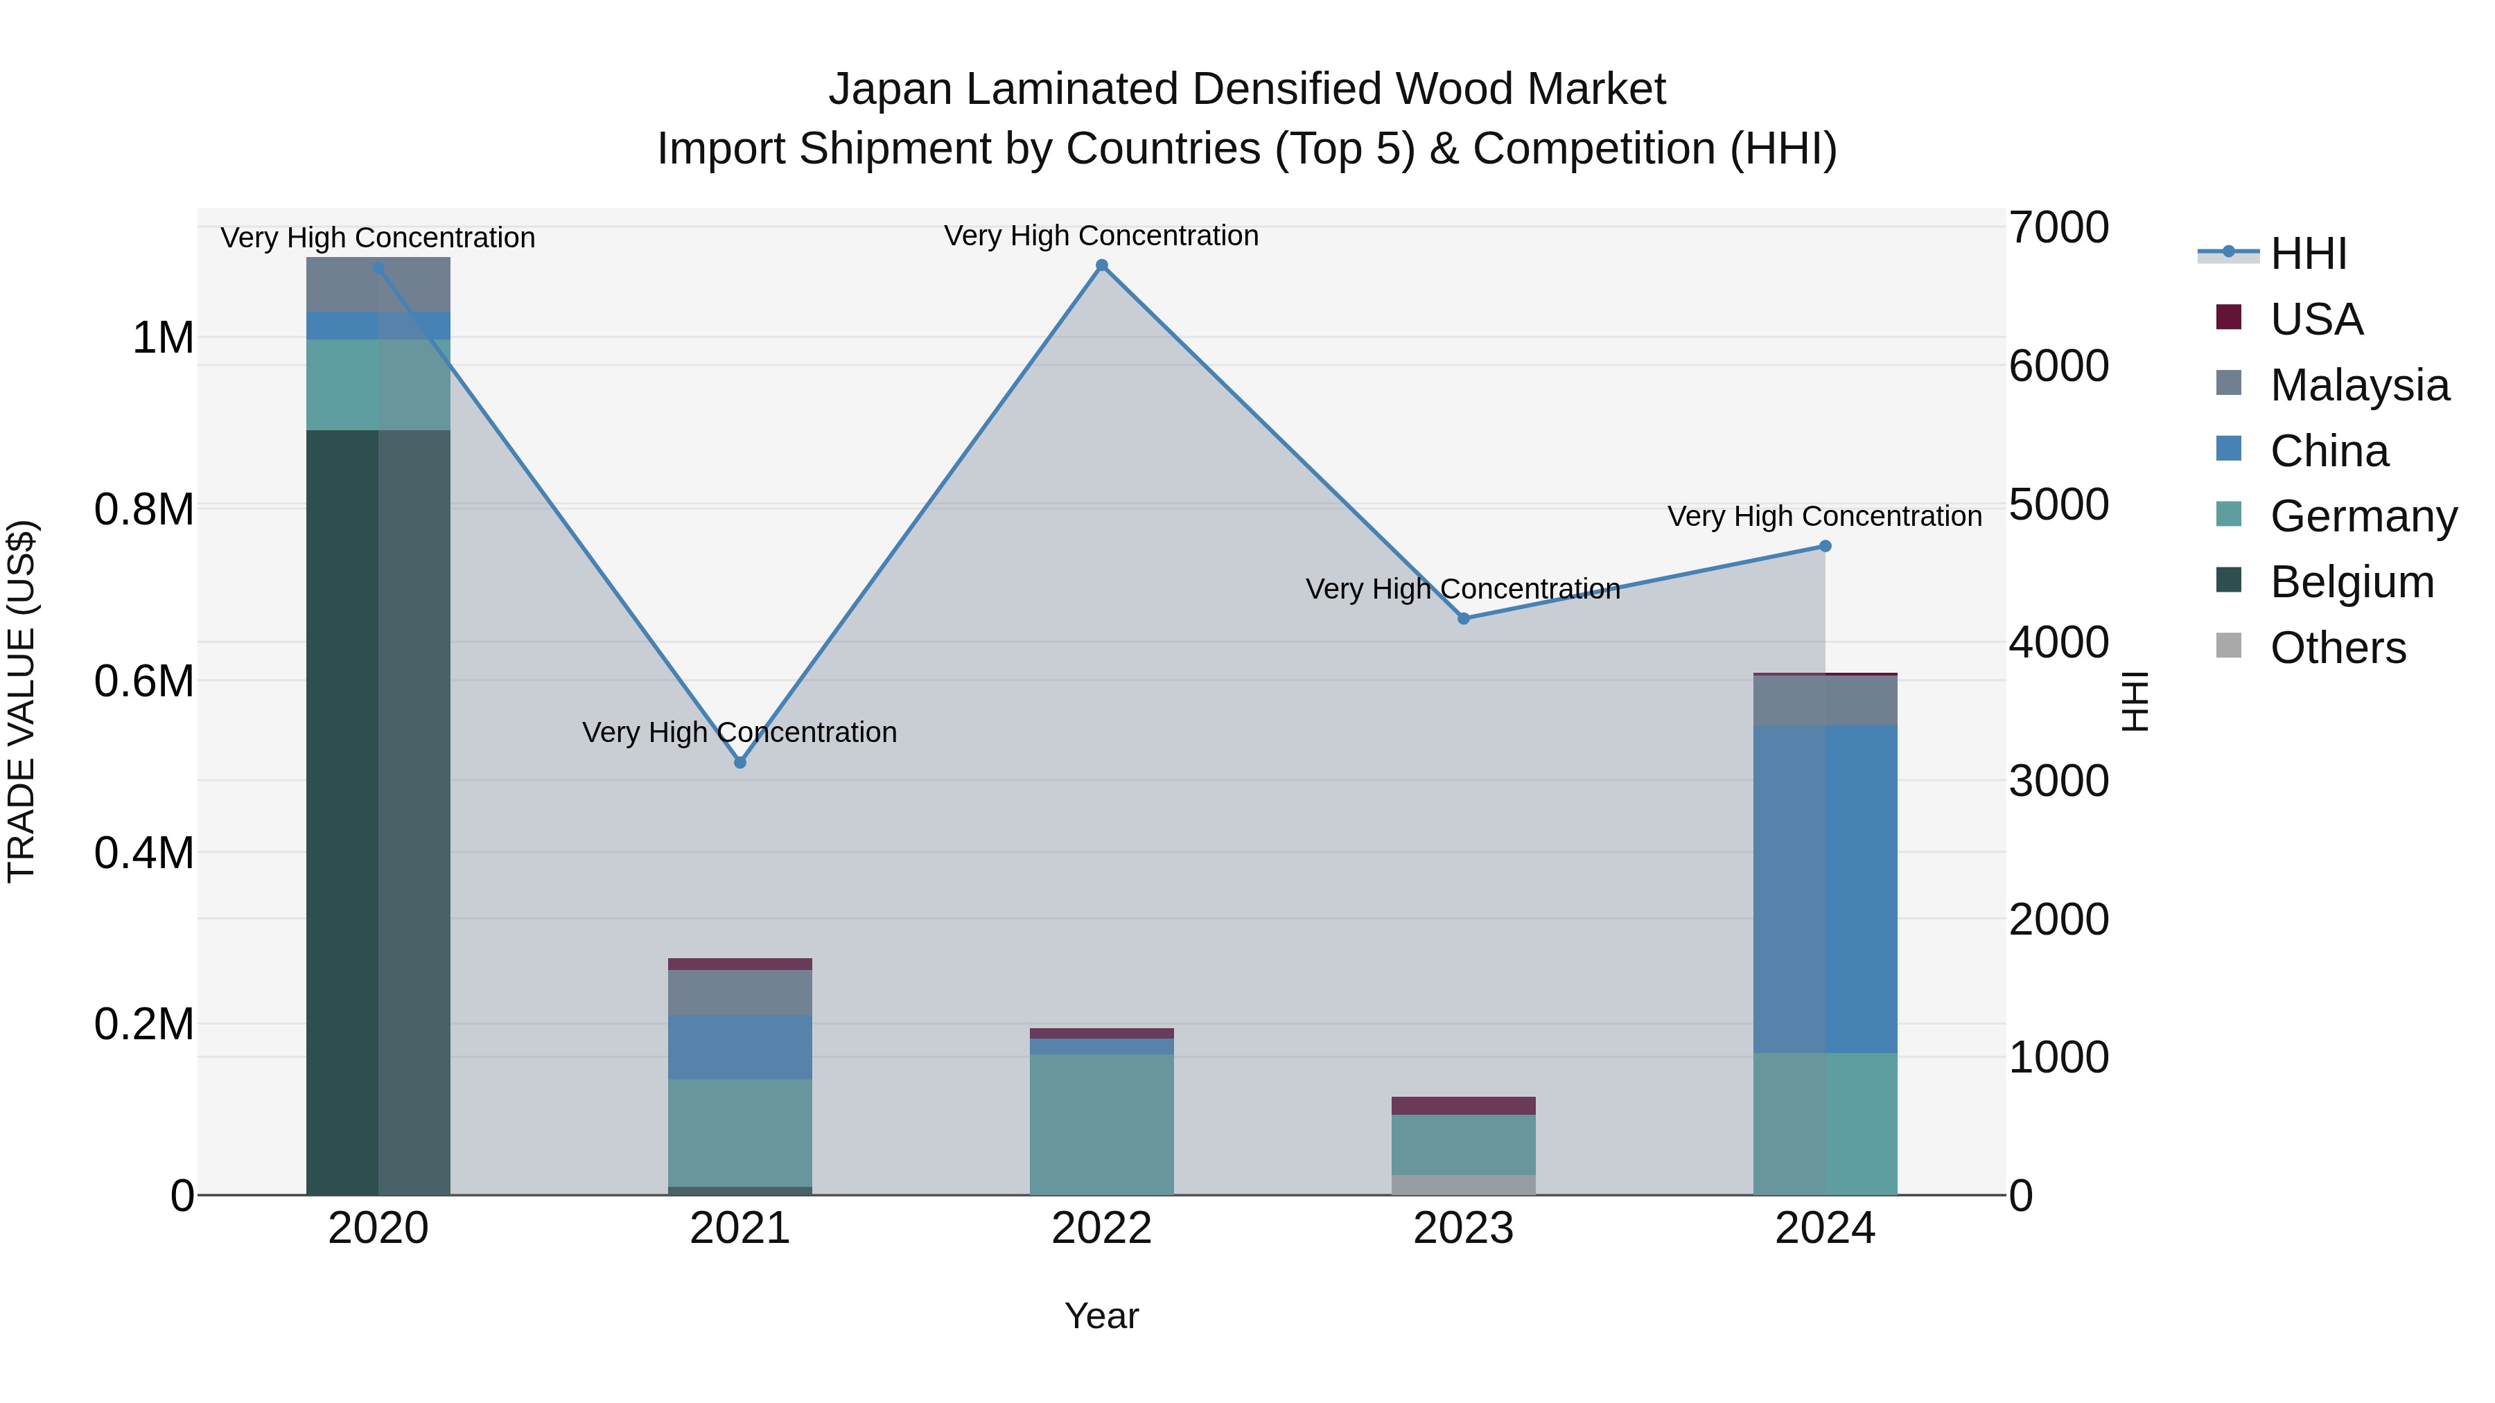Click the 2024 x-axis label
This screenshot has width=2495, height=1403.
coord(1826,1228)
